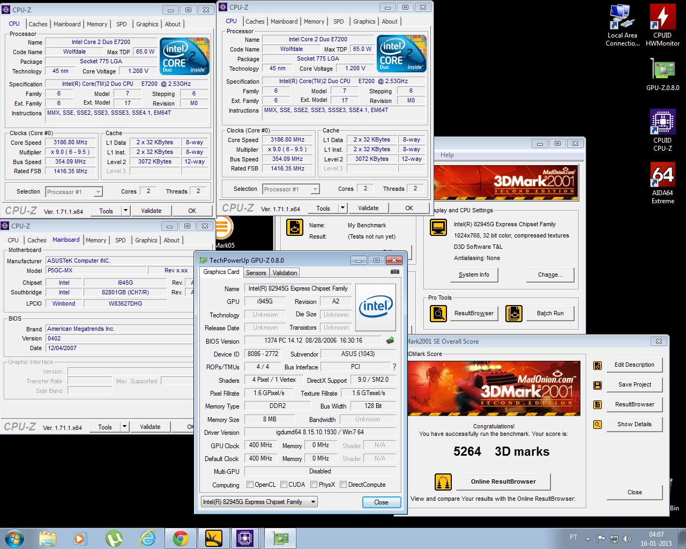Enable the OpenCL checkbox in GPU-Z
Screen dimensions: 686x549
point(250,485)
